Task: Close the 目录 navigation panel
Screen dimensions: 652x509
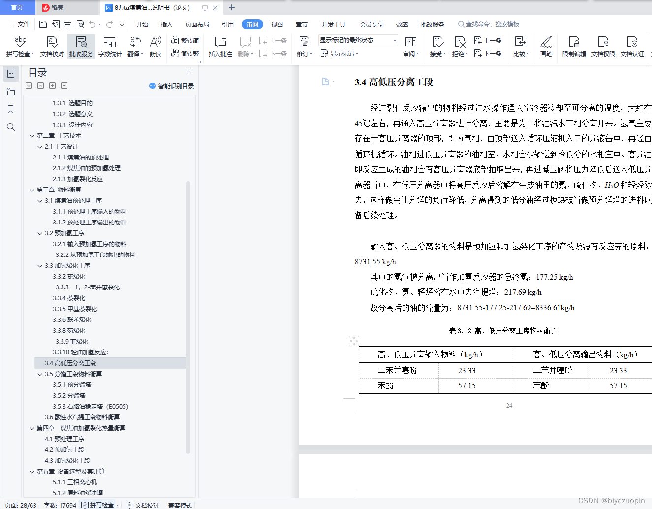Action: [188, 72]
